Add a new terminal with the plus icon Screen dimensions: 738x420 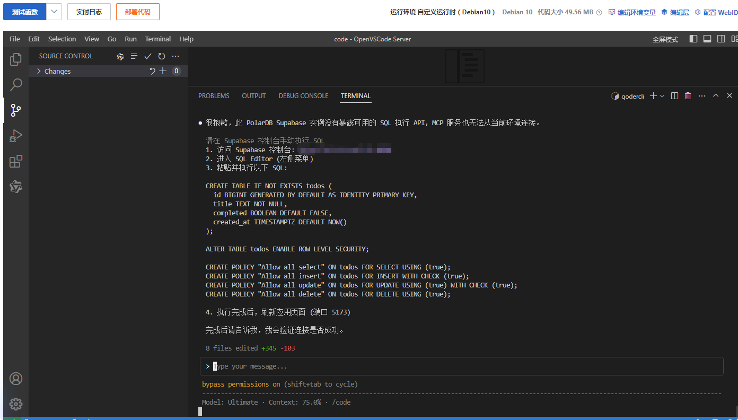(653, 96)
